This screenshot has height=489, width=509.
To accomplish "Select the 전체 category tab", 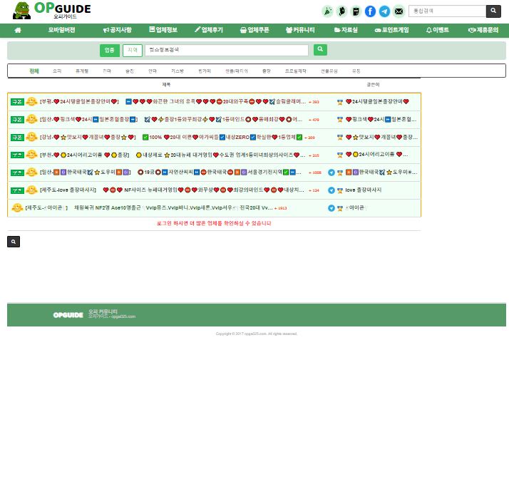I will (34, 71).
